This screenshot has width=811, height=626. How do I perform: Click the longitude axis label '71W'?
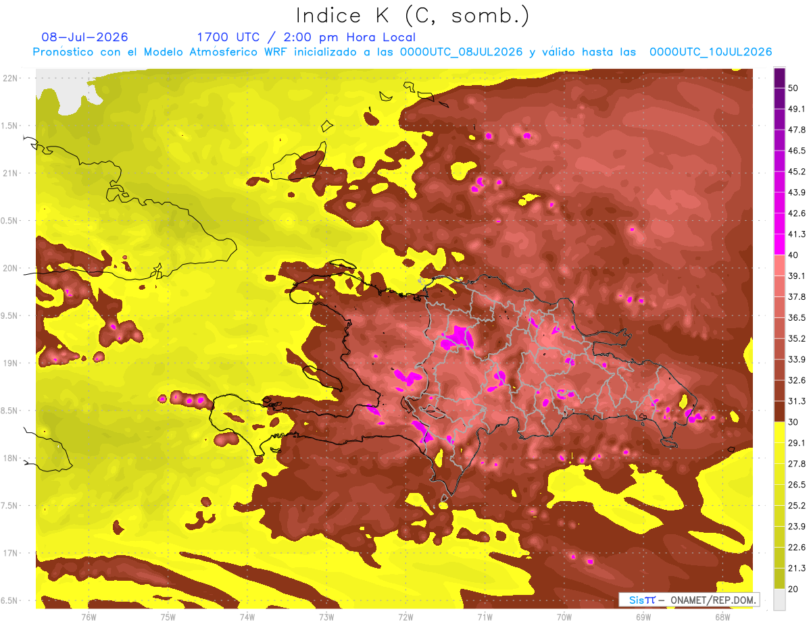(485, 617)
